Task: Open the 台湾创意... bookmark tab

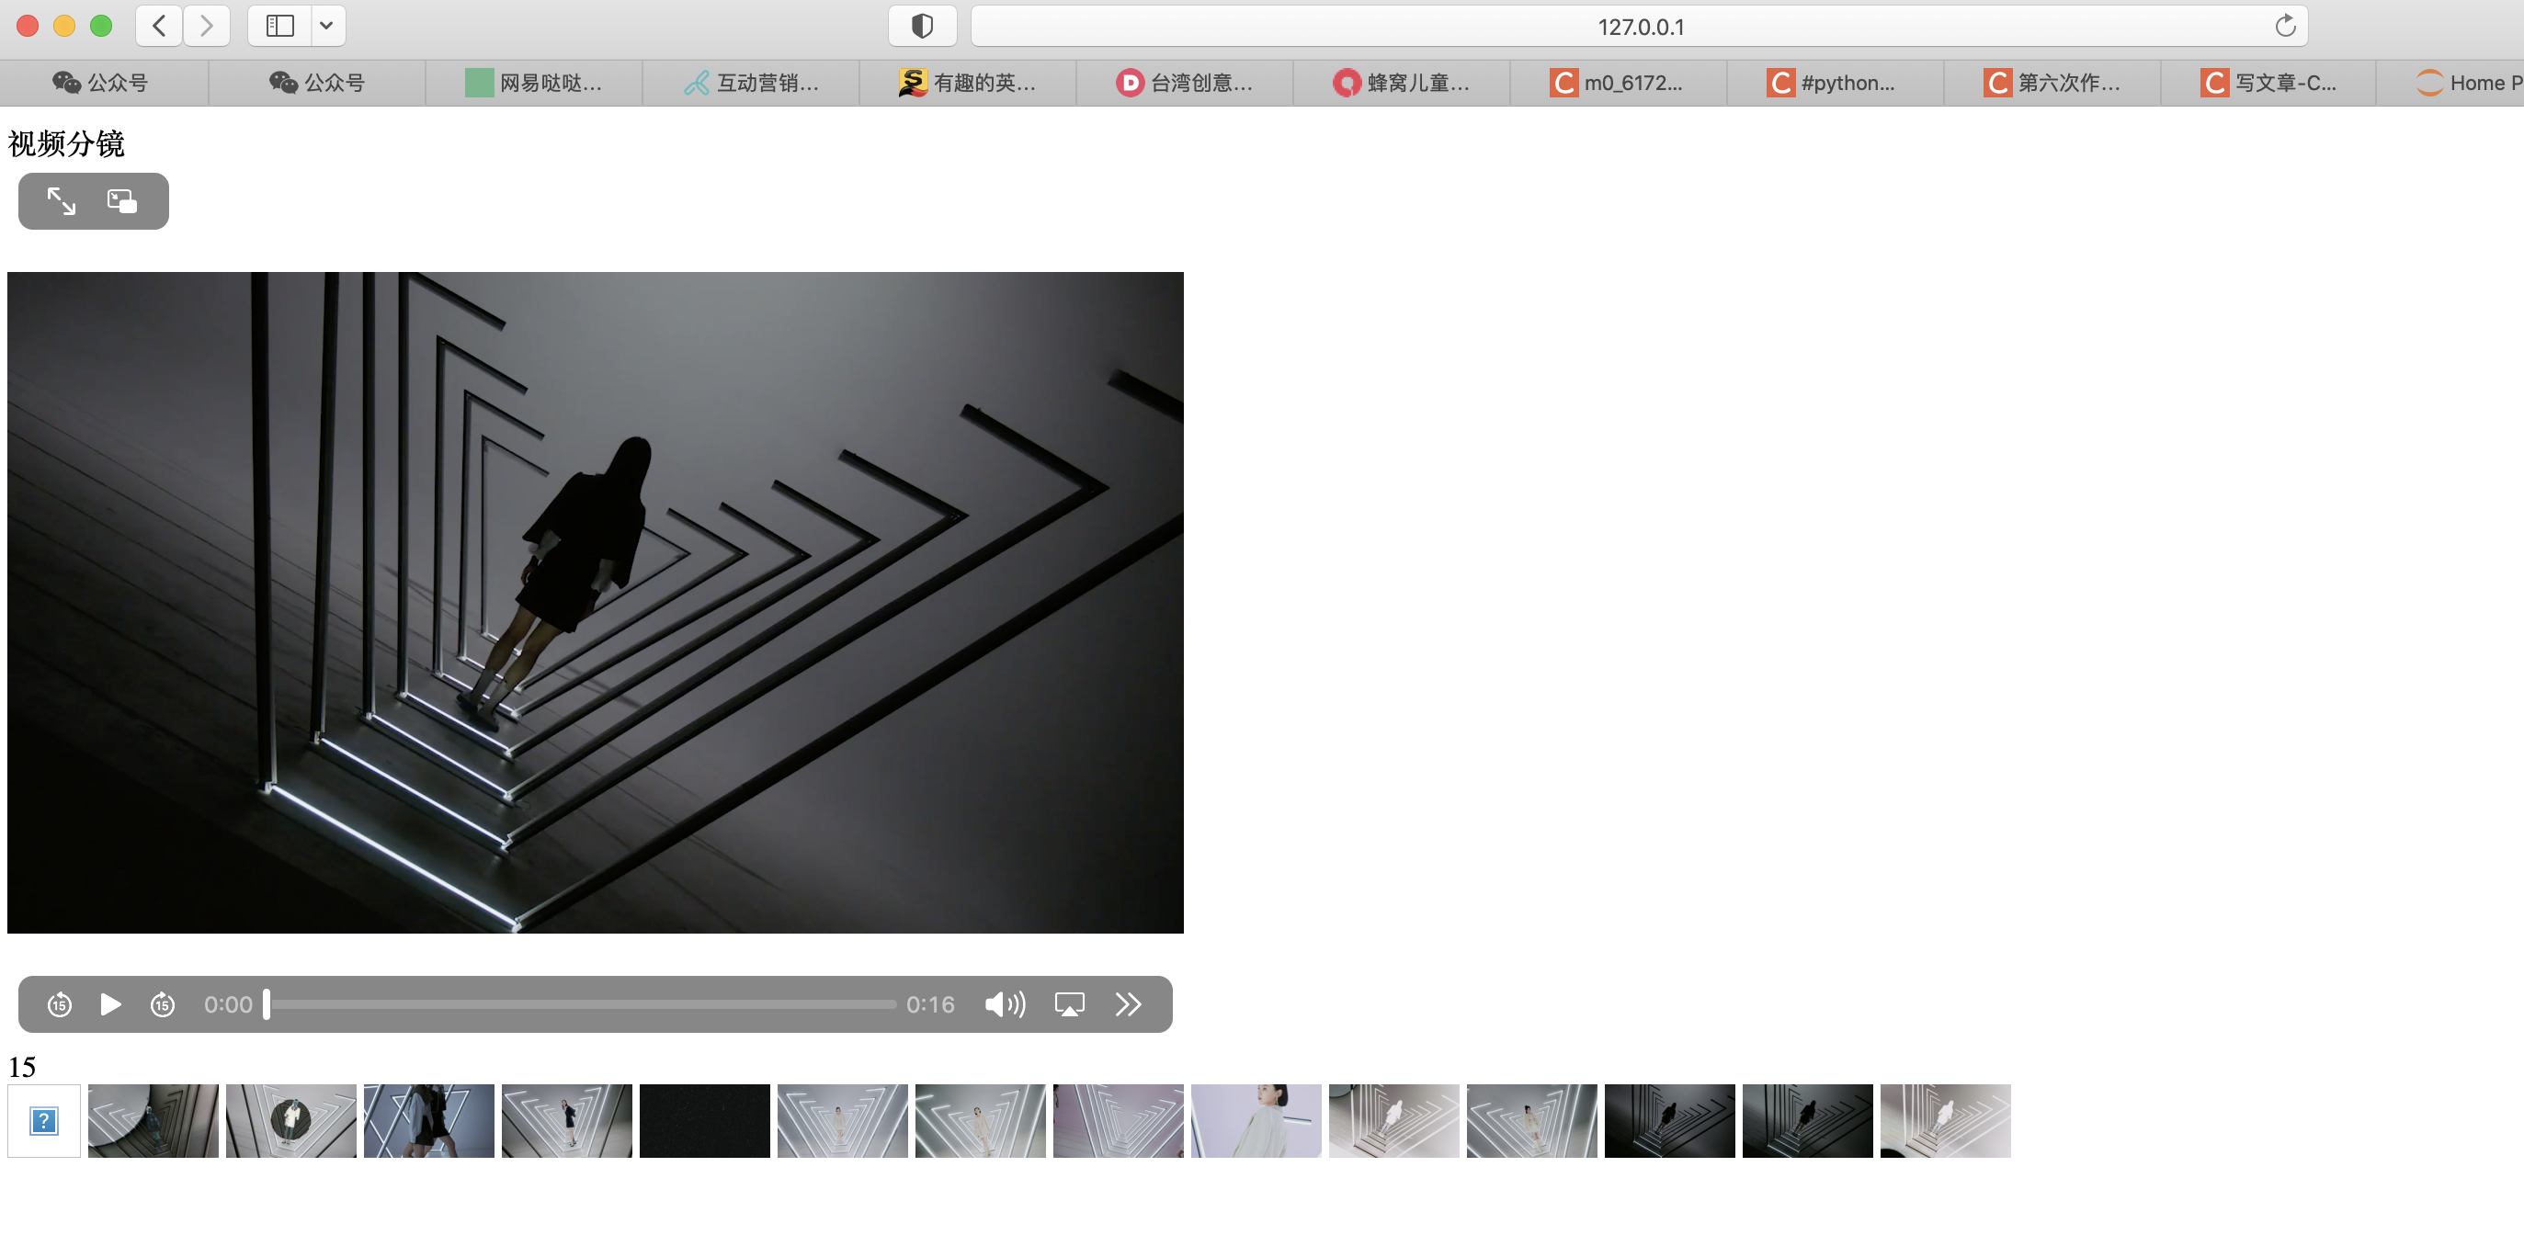Action: [1185, 83]
